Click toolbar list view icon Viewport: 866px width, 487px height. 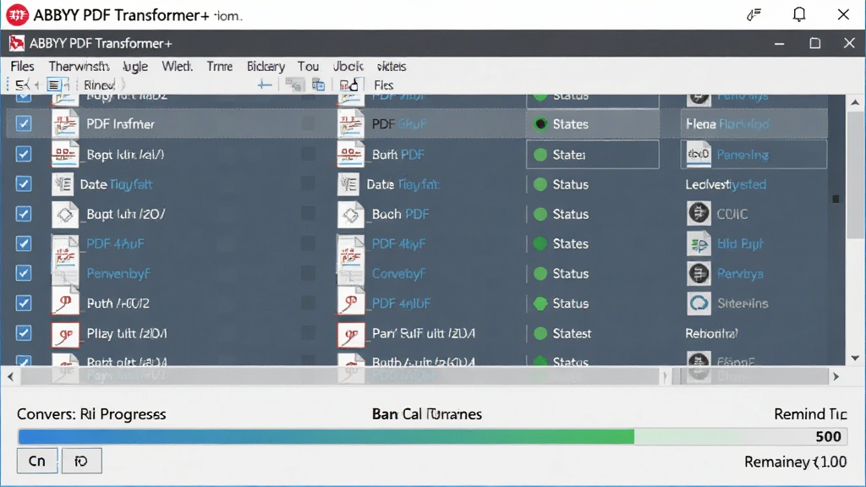53,85
